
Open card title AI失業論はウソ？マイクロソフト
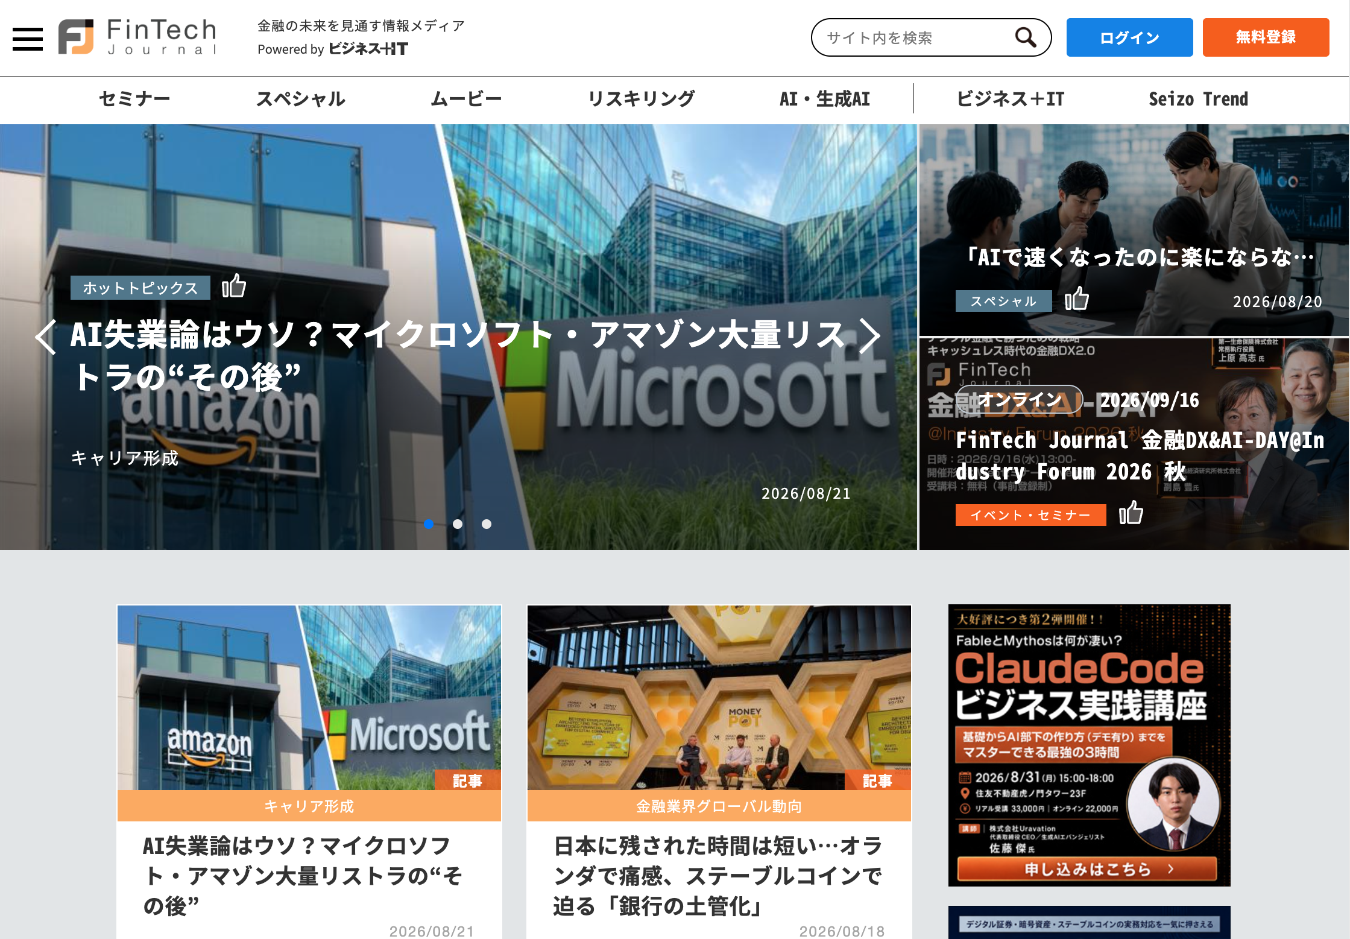click(303, 876)
